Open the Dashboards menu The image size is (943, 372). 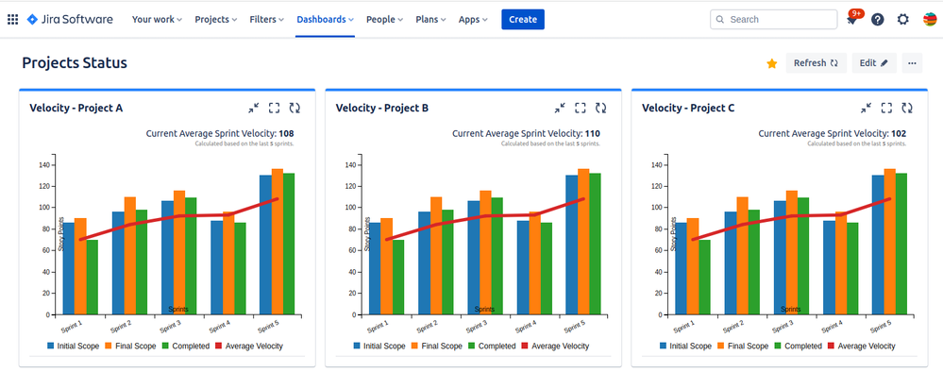tap(325, 19)
